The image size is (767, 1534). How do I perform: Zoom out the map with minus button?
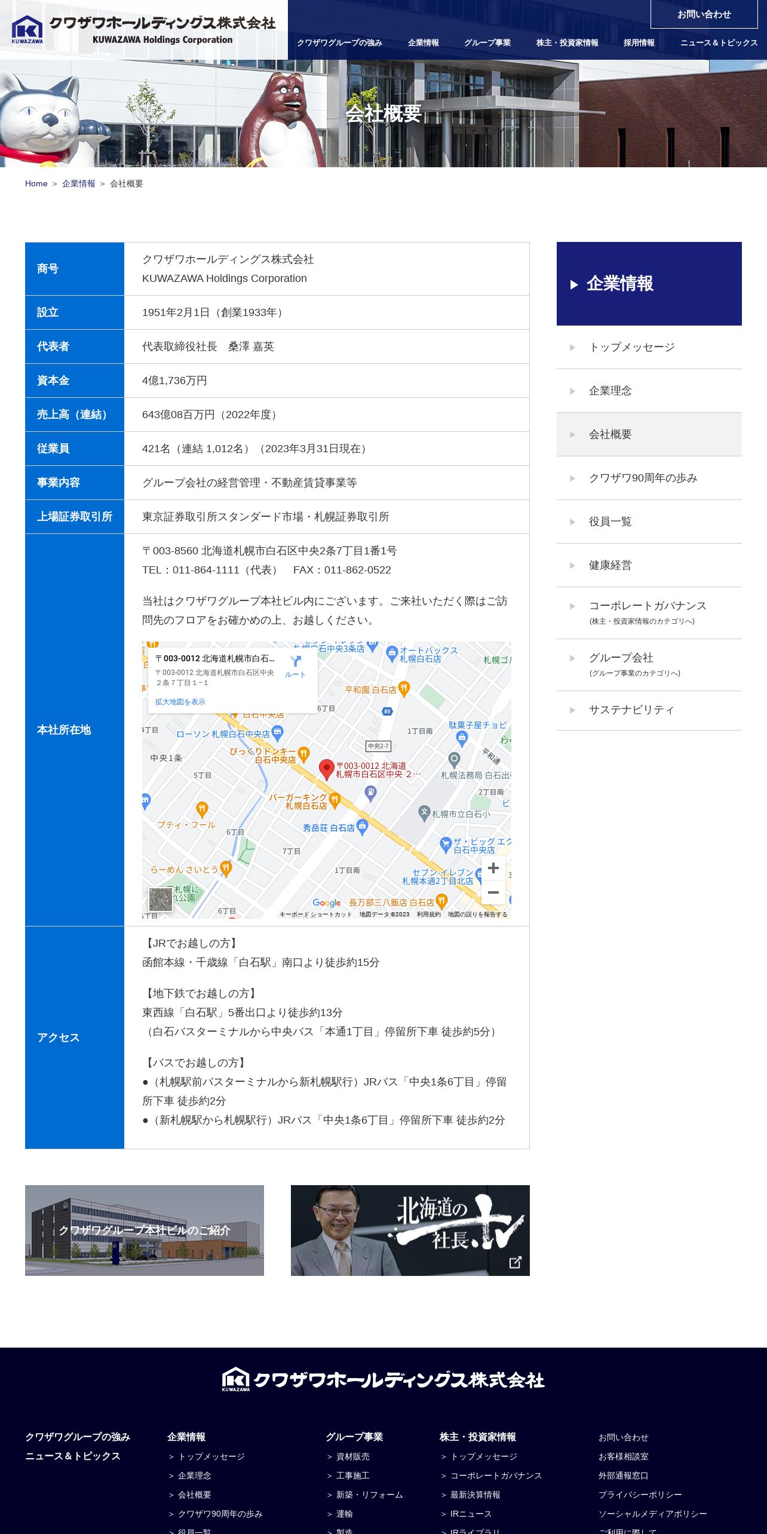pos(493,892)
